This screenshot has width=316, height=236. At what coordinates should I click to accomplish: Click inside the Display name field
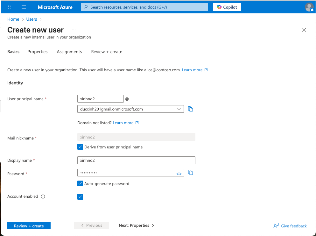click(136, 160)
